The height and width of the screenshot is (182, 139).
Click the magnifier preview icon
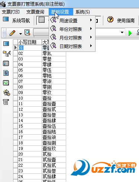coord(28,33)
